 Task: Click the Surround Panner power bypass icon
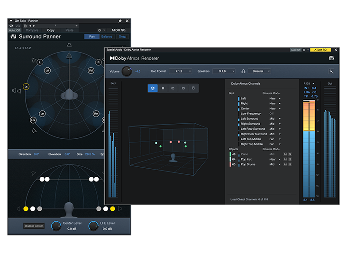tap(11, 26)
